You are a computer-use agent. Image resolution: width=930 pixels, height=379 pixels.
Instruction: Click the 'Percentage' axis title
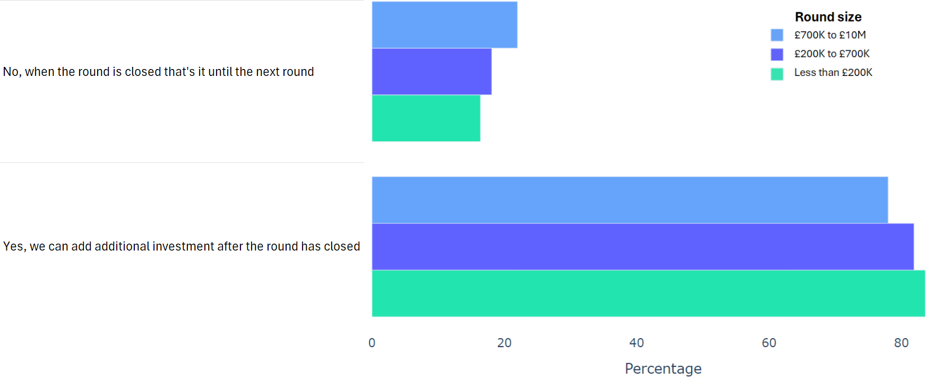[663, 368]
